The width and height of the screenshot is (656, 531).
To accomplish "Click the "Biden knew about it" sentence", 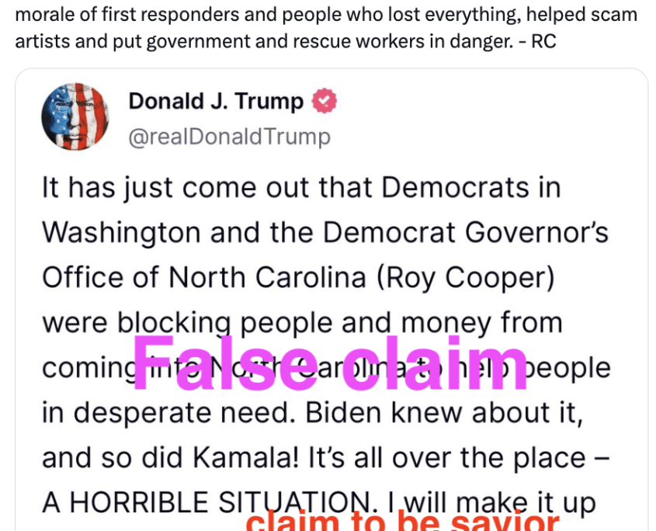I will [444, 412].
